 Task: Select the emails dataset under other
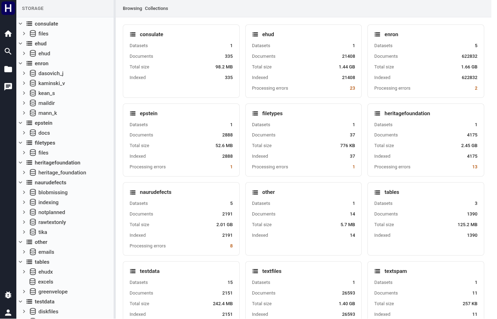pyautogui.click(x=46, y=252)
